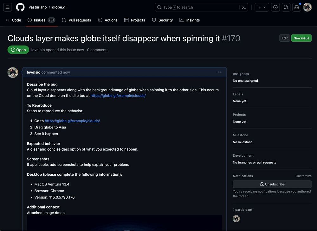317x231 pixels.
Task: Open the pull requests shortcut icon in header
Action: [x=286, y=7]
